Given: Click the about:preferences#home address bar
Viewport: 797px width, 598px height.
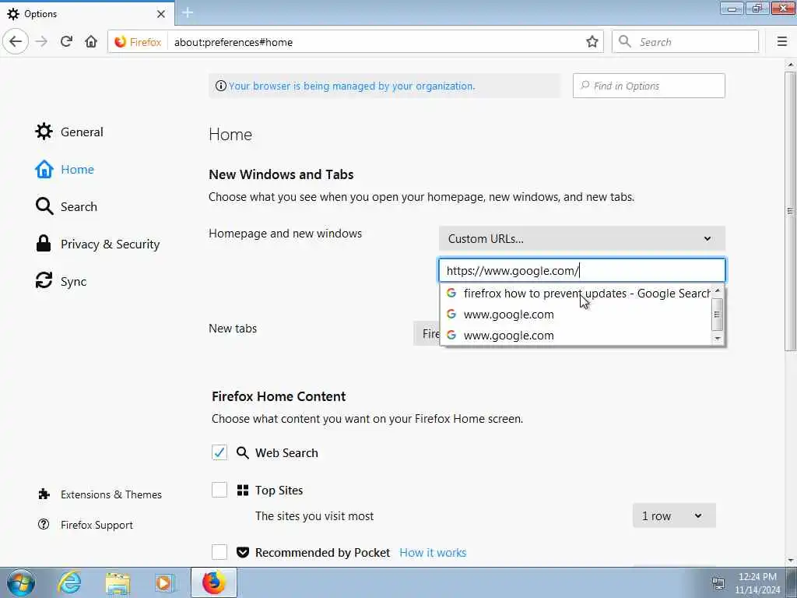Looking at the screenshot, I should pos(376,42).
